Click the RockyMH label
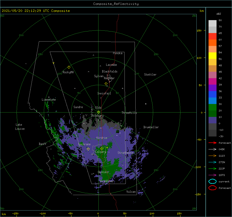The image size is (232, 217). tap(68, 72)
